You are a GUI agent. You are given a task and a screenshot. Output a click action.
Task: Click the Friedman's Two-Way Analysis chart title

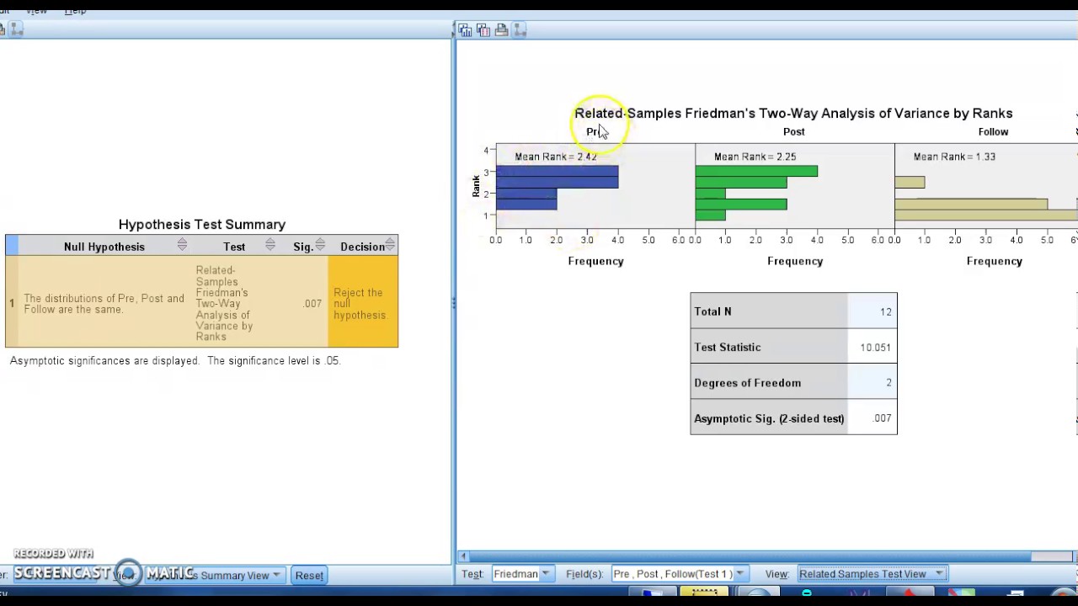point(793,113)
